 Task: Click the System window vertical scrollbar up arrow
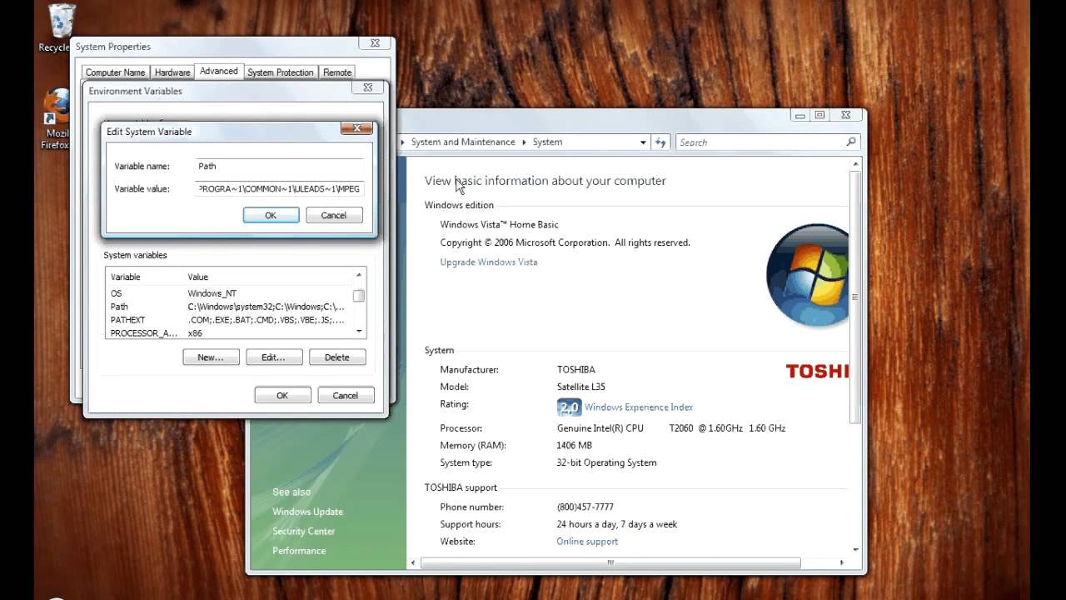pyautogui.click(x=855, y=164)
